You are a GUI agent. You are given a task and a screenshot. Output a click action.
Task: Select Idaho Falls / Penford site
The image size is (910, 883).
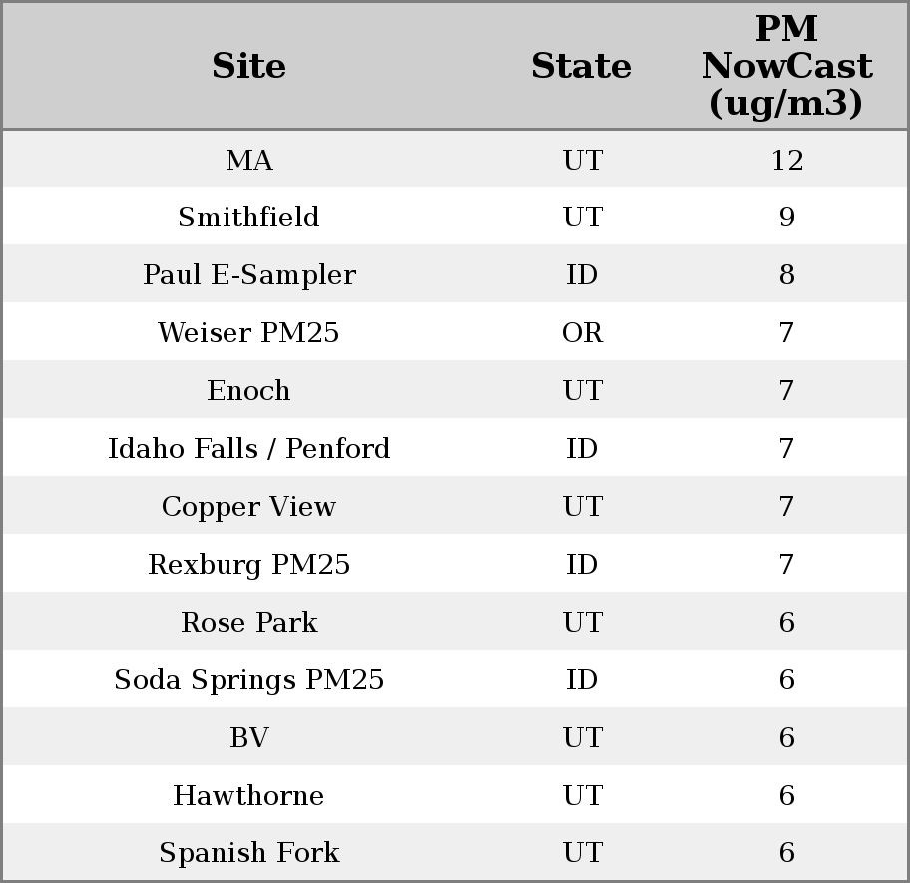(248, 449)
